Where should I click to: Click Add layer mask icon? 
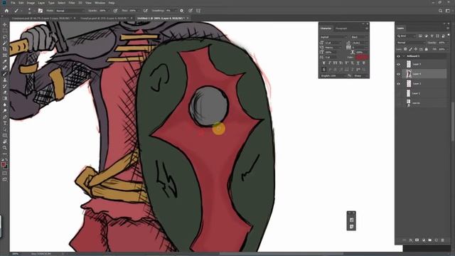pos(417,240)
